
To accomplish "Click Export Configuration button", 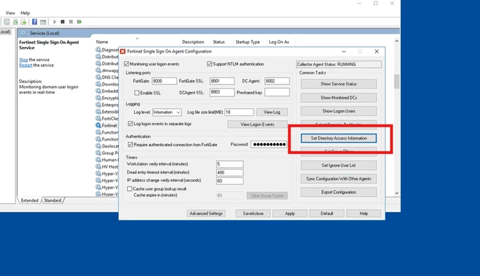I will tap(338, 192).
